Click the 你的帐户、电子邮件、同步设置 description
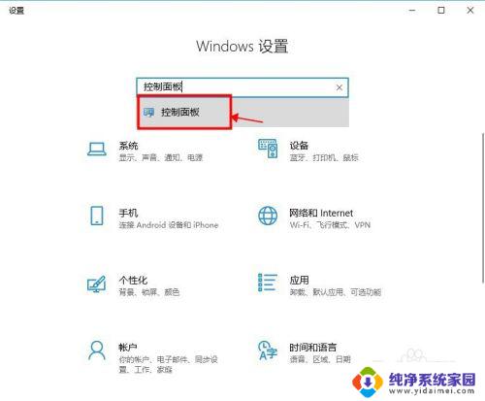485x401 pixels. [168, 364]
